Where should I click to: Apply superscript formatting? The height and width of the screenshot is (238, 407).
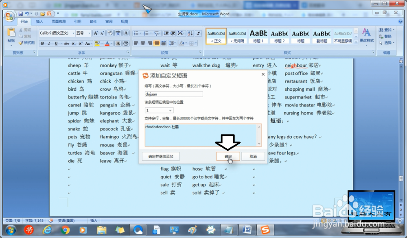click(81, 44)
